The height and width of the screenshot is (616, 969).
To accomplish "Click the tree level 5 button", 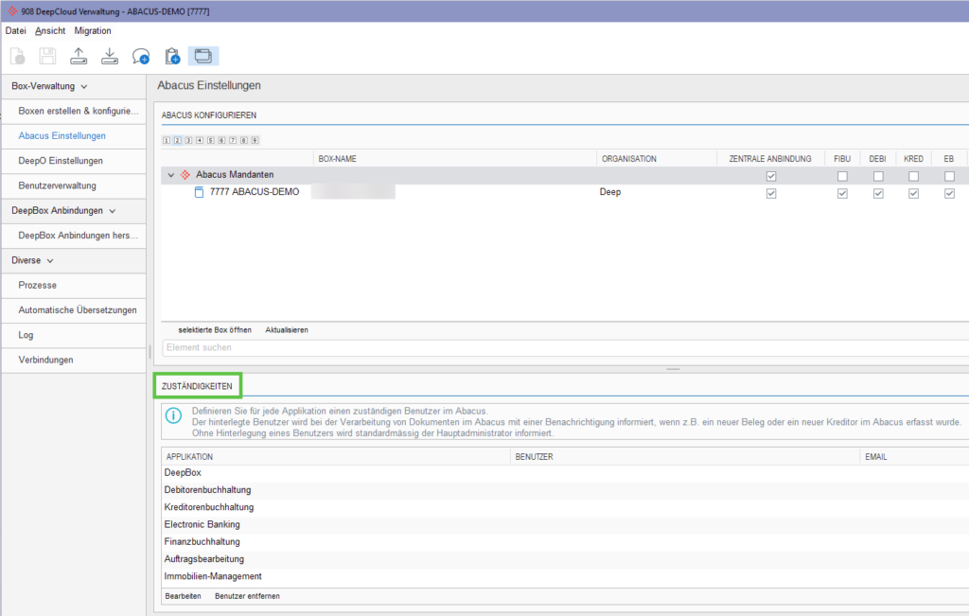I will [211, 140].
